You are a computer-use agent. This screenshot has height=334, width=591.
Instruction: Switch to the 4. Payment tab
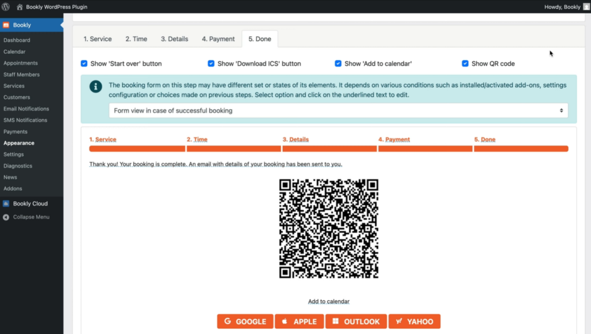pyautogui.click(x=218, y=39)
